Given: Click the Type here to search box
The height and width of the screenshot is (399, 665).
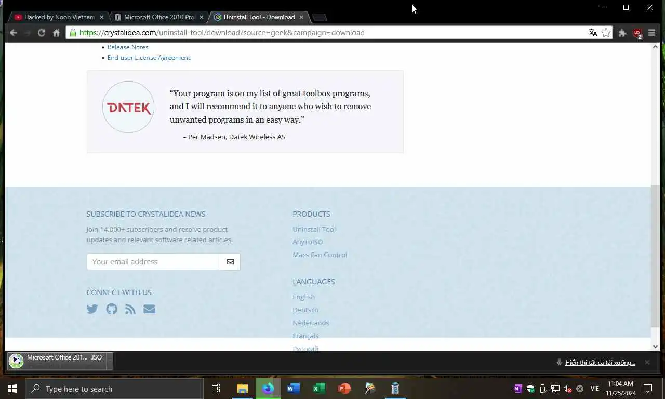Looking at the screenshot, I should 114,389.
